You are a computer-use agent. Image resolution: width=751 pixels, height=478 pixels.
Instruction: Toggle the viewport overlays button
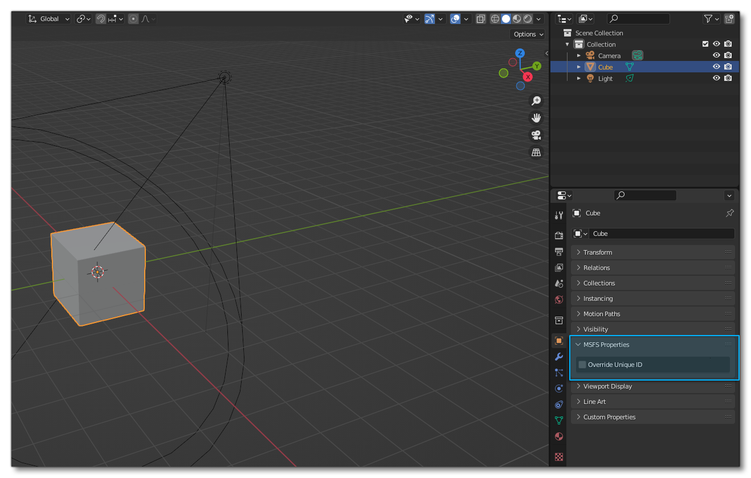pyautogui.click(x=455, y=19)
